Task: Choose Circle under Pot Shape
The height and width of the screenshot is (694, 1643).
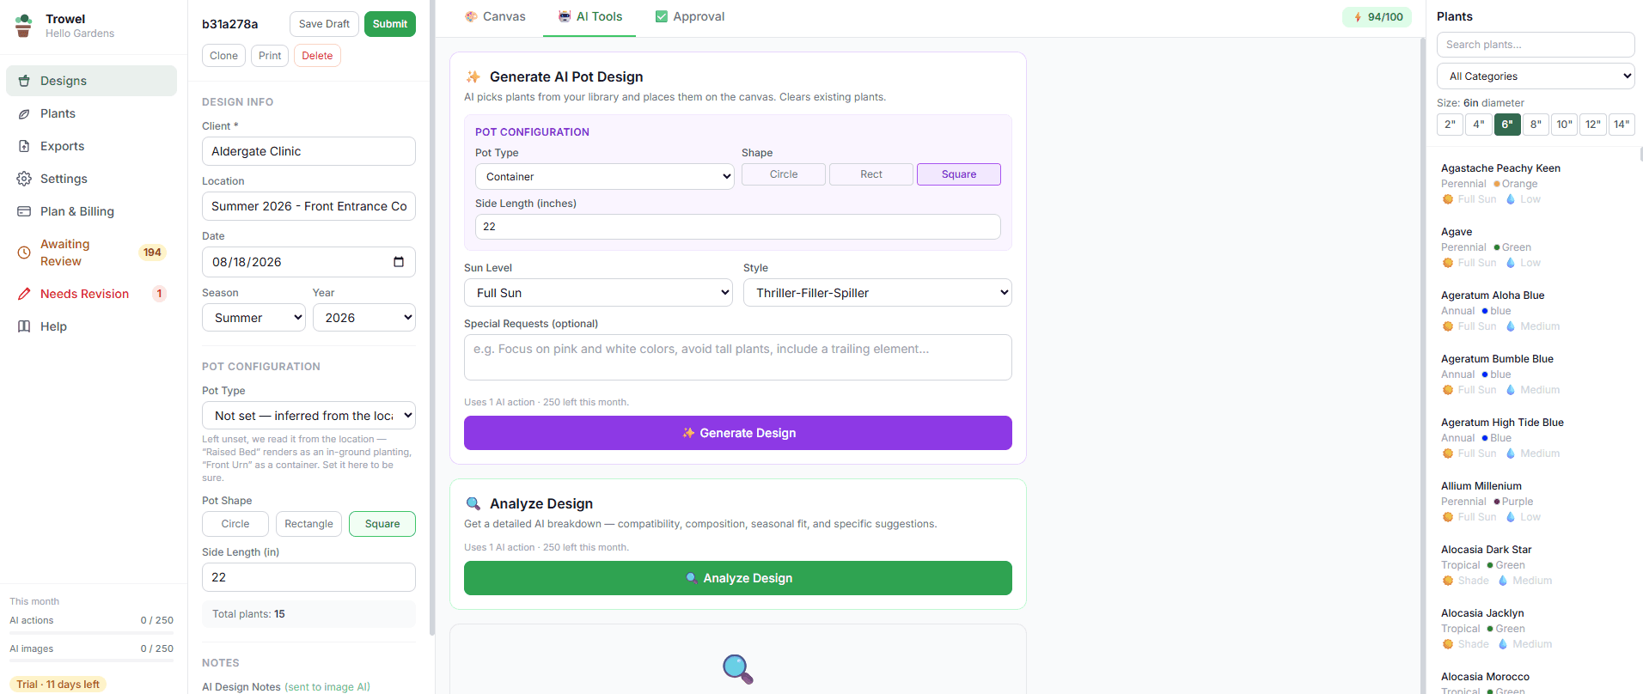Action: (235, 524)
